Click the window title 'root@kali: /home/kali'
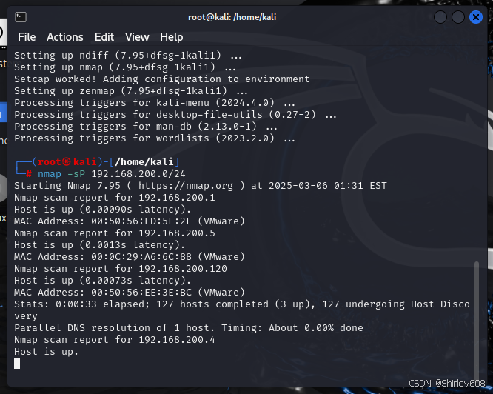493x394 pixels. point(232,17)
